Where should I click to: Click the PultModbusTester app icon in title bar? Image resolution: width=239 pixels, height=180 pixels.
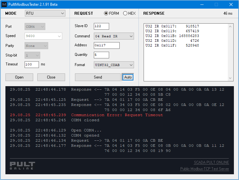coord(4,4)
